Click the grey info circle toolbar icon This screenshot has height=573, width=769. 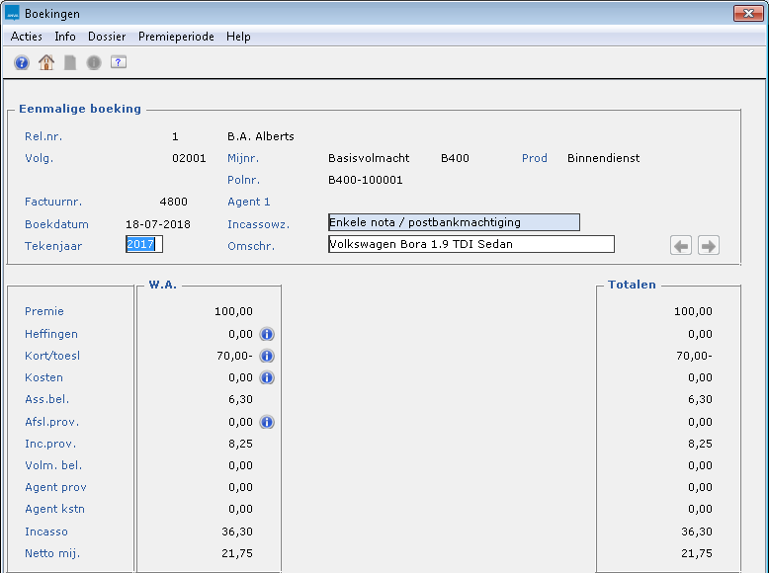[94, 63]
